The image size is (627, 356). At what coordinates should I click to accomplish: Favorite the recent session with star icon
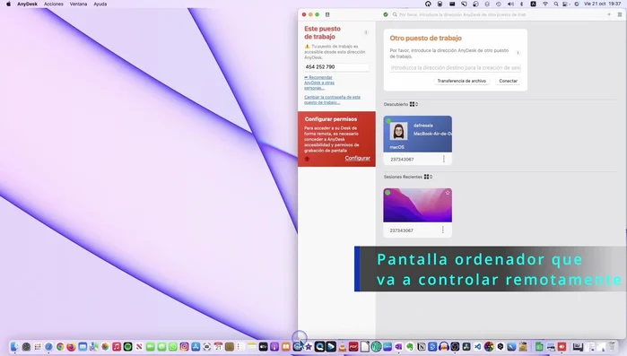click(448, 193)
